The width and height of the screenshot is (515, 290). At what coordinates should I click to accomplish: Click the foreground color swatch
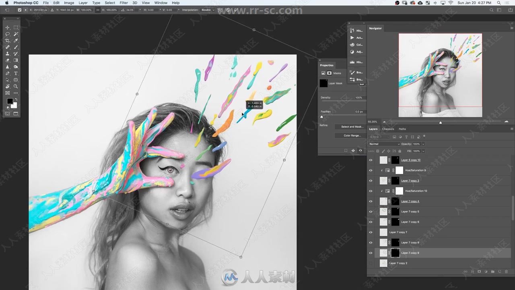tap(9, 101)
